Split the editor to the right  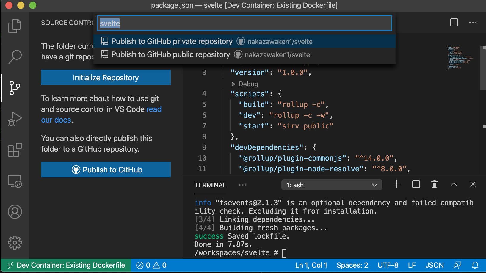[454, 23]
